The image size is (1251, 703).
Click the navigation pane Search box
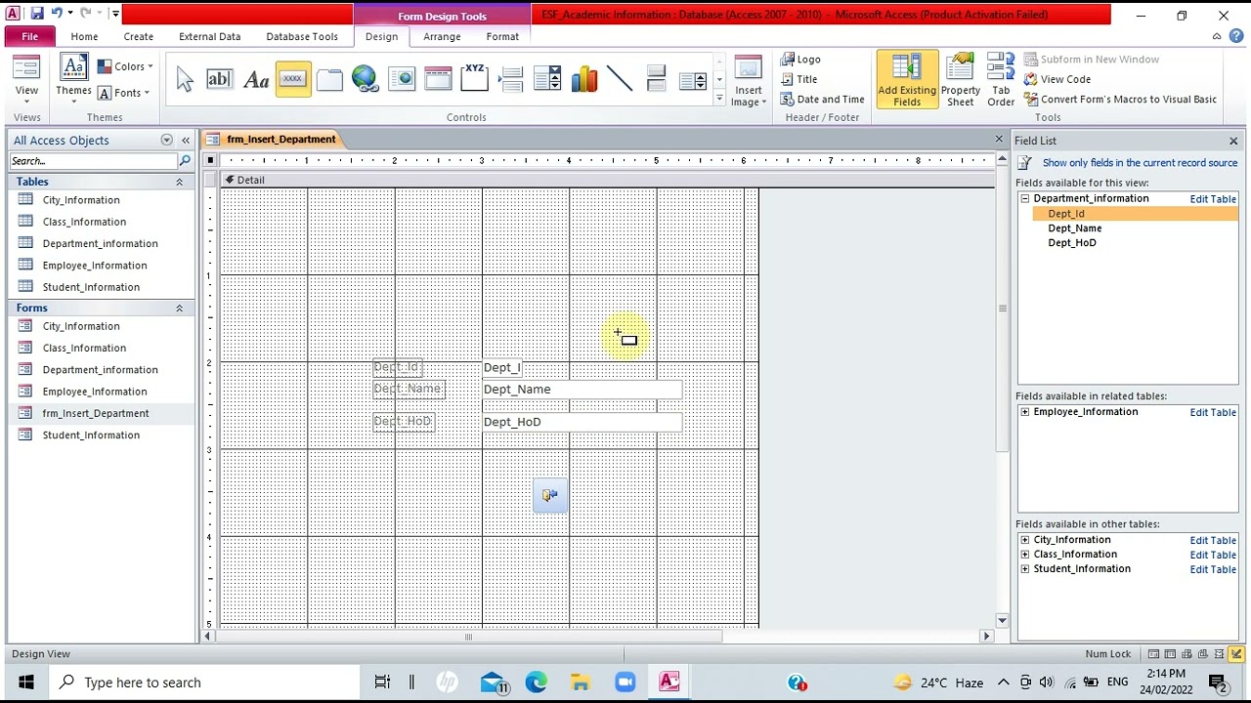coord(94,161)
